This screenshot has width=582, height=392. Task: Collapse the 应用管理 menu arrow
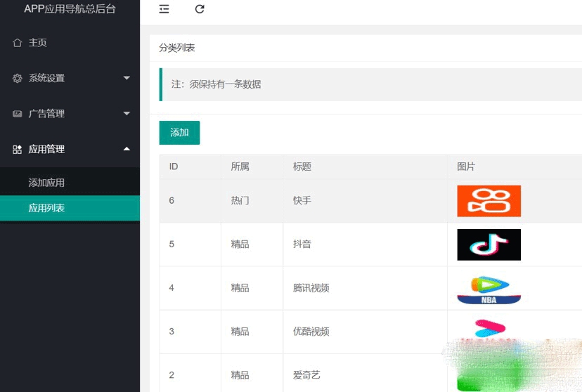coord(127,149)
